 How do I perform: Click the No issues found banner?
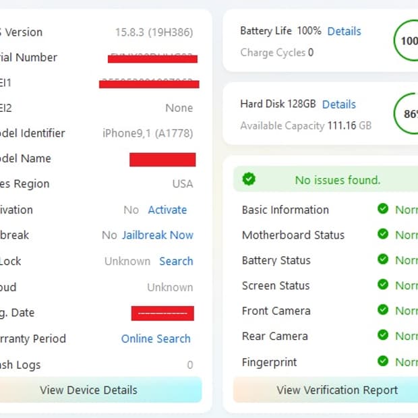[326, 179]
